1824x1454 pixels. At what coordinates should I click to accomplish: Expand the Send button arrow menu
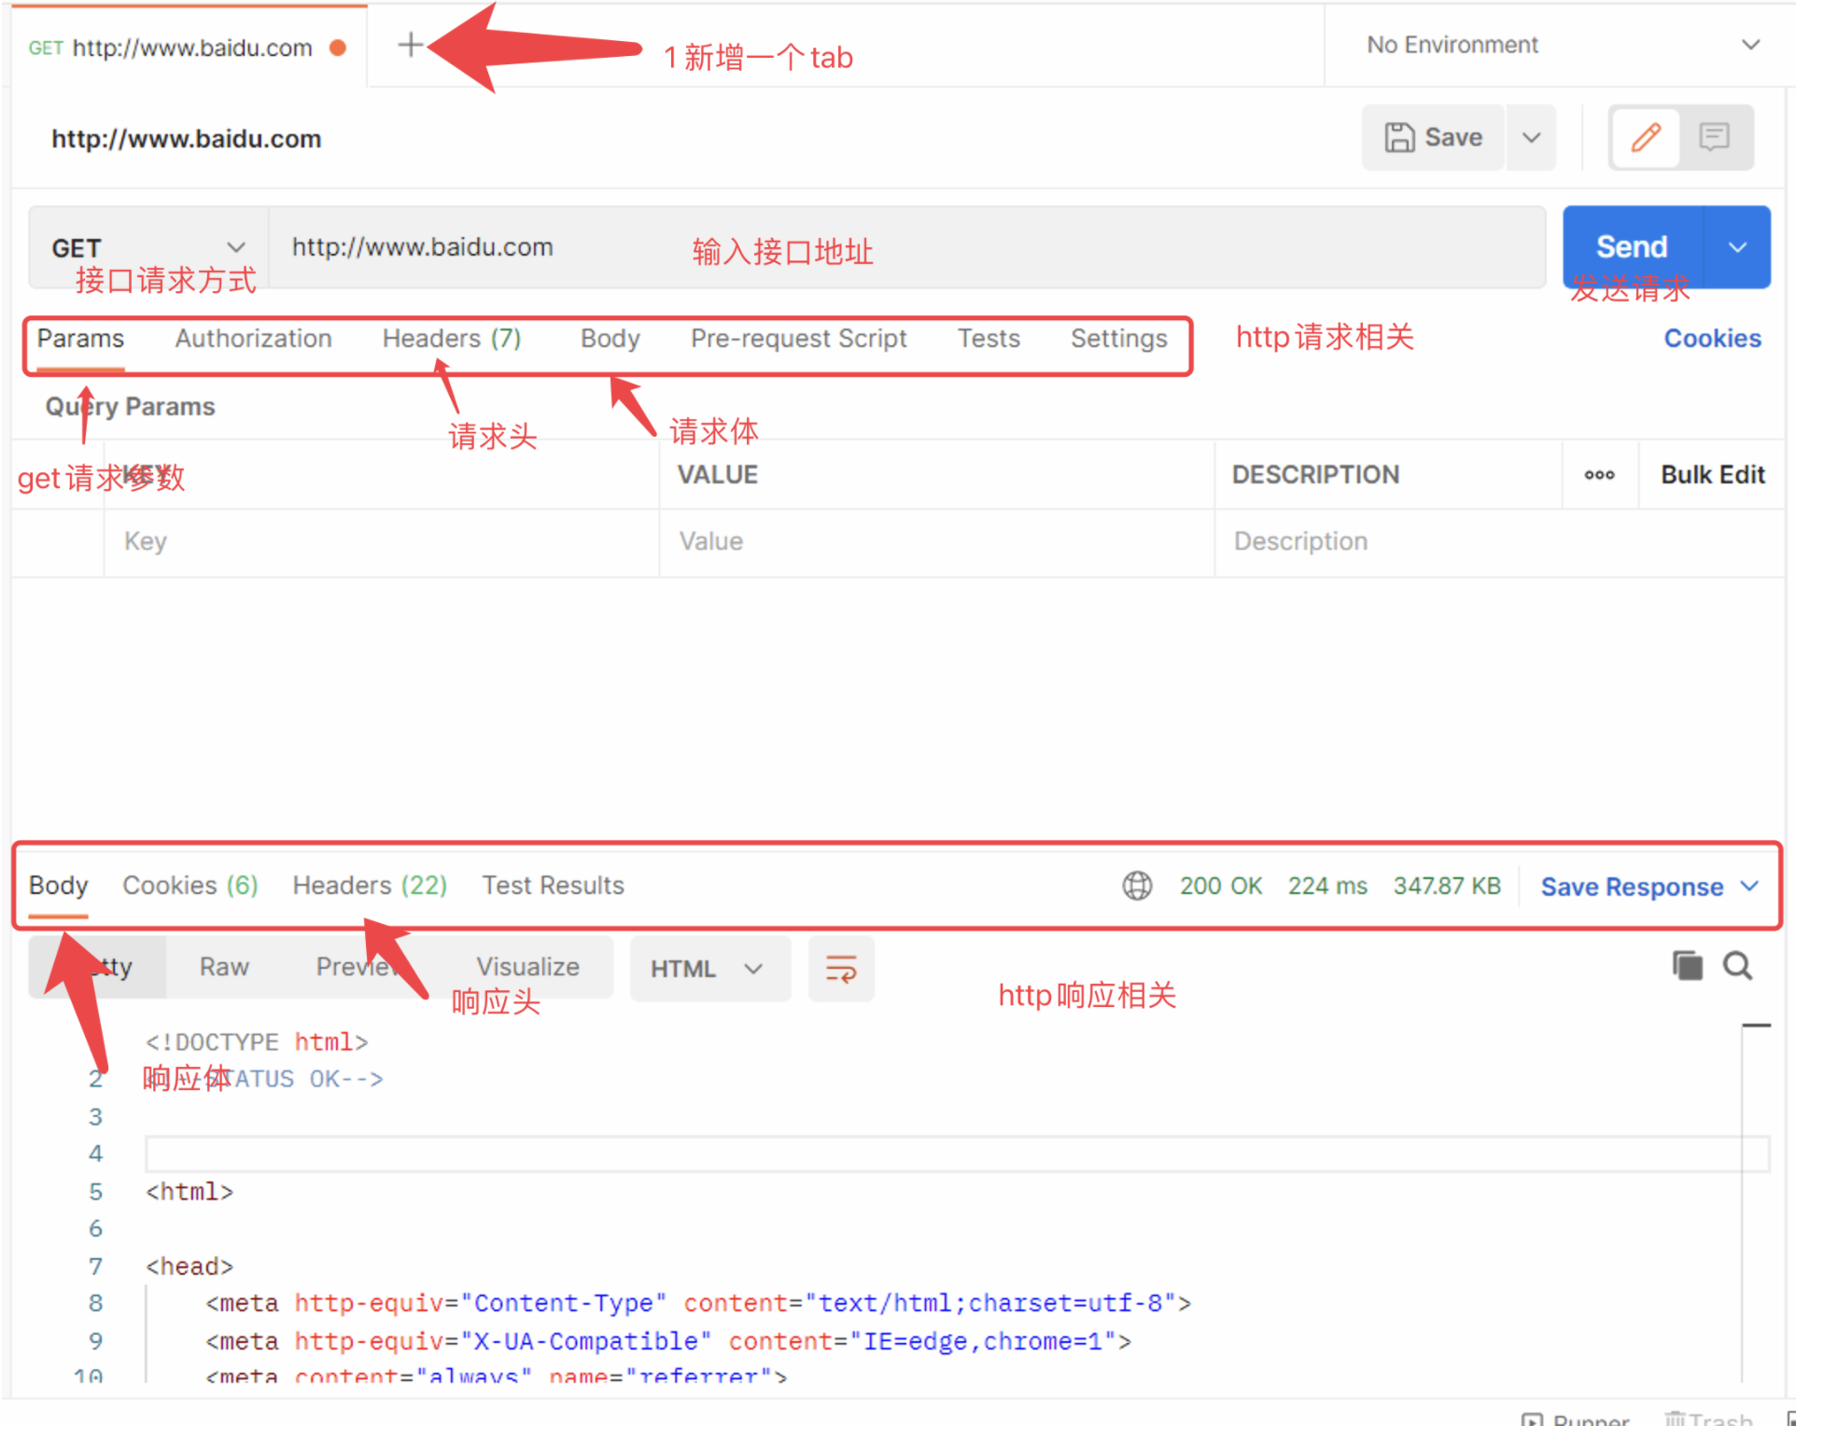(x=1737, y=247)
